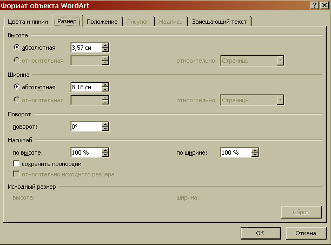Decrease rotation angle with down arrow
Viewport: 331px width, 245px height.
[x=105, y=129]
